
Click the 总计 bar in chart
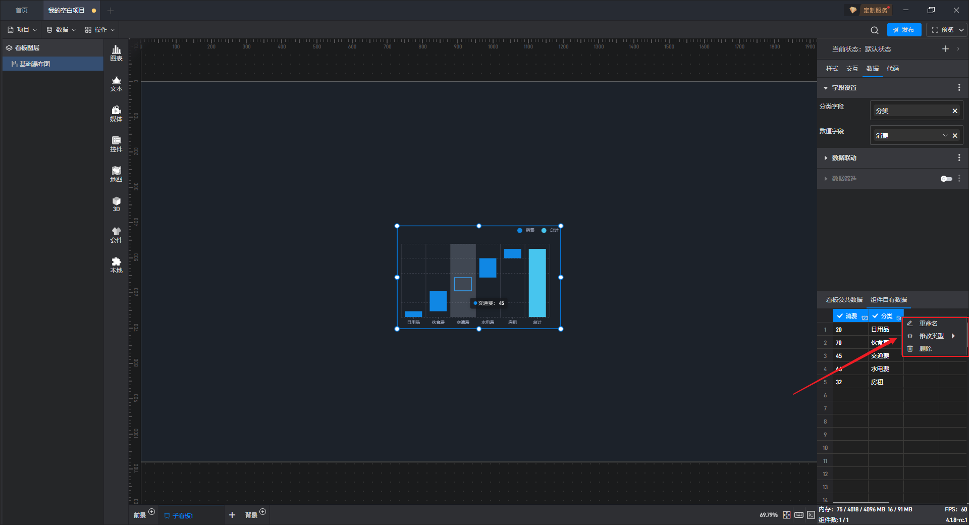point(537,282)
